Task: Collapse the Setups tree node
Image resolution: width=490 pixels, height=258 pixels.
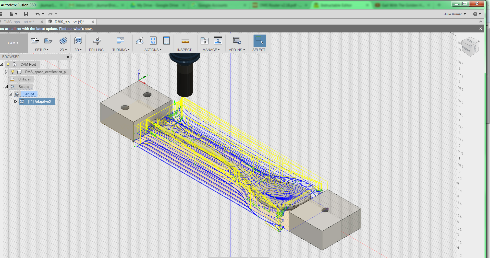Action: [6, 87]
